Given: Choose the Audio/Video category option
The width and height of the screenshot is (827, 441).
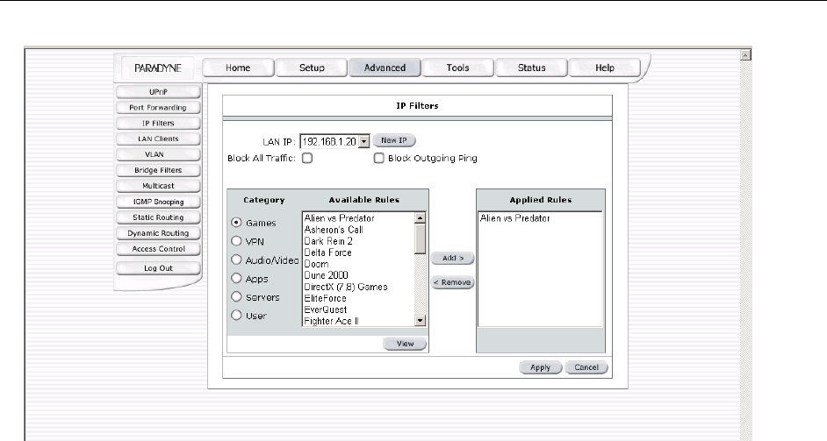Looking at the screenshot, I should [236, 260].
